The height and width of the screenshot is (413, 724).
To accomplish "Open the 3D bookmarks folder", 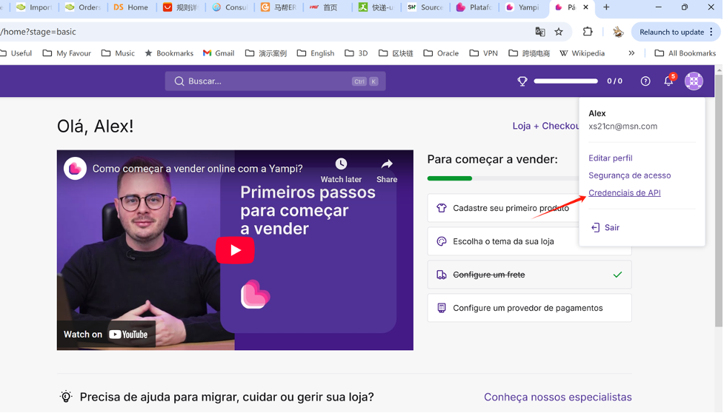I will [356, 53].
